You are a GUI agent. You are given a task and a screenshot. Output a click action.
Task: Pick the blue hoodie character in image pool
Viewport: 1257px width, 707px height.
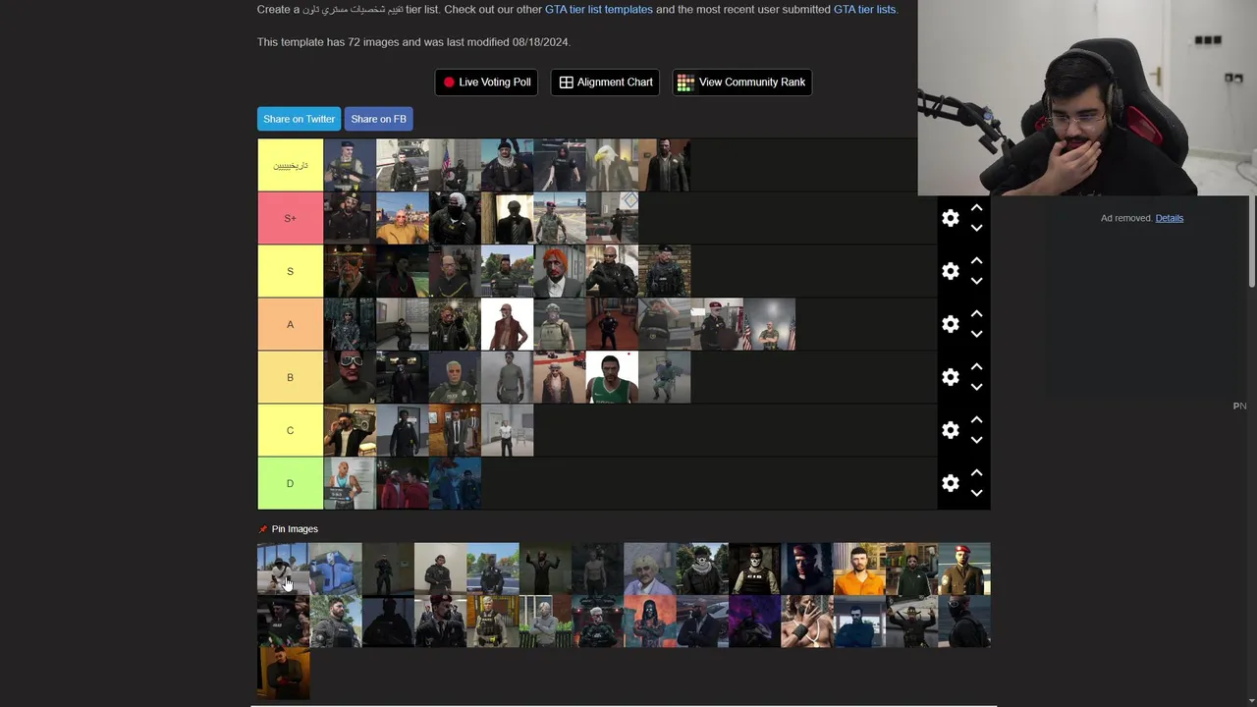tap(336, 569)
